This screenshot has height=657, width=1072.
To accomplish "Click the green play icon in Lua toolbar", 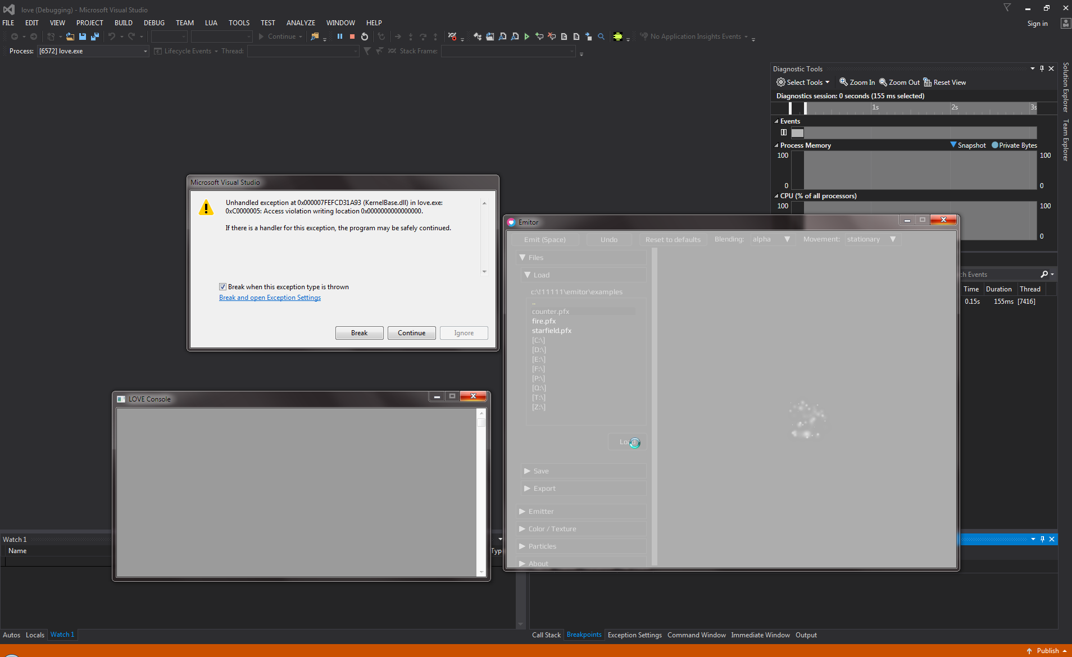I will coord(527,36).
